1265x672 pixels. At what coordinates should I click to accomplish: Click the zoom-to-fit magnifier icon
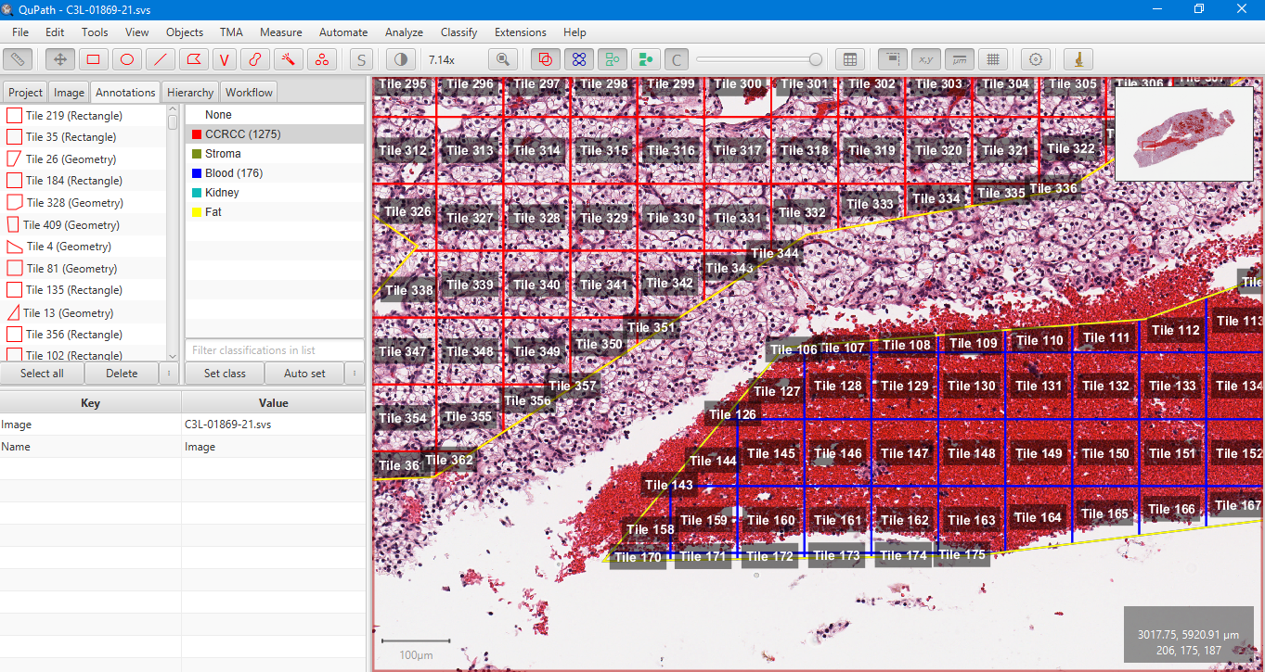502,58
